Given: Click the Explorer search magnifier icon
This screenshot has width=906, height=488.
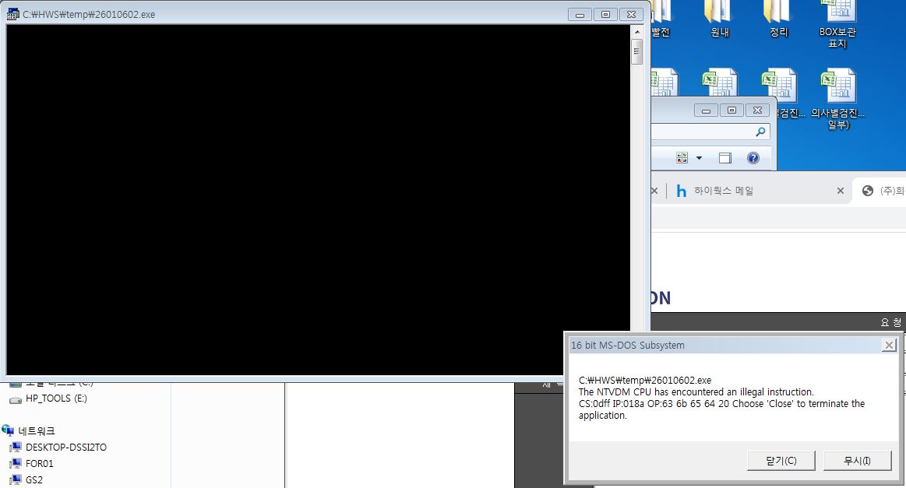Looking at the screenshot, I should [x=760, y=132].
